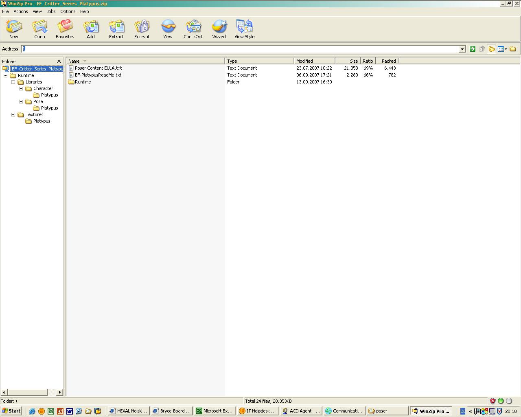Sort by the Ratio column header
Screen dimensions: 521x417
[368, 61]
